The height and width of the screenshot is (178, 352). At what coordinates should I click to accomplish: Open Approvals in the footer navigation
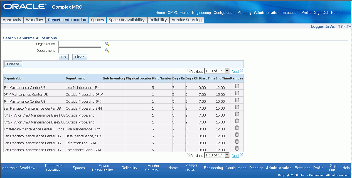click(x=10, y=168)
